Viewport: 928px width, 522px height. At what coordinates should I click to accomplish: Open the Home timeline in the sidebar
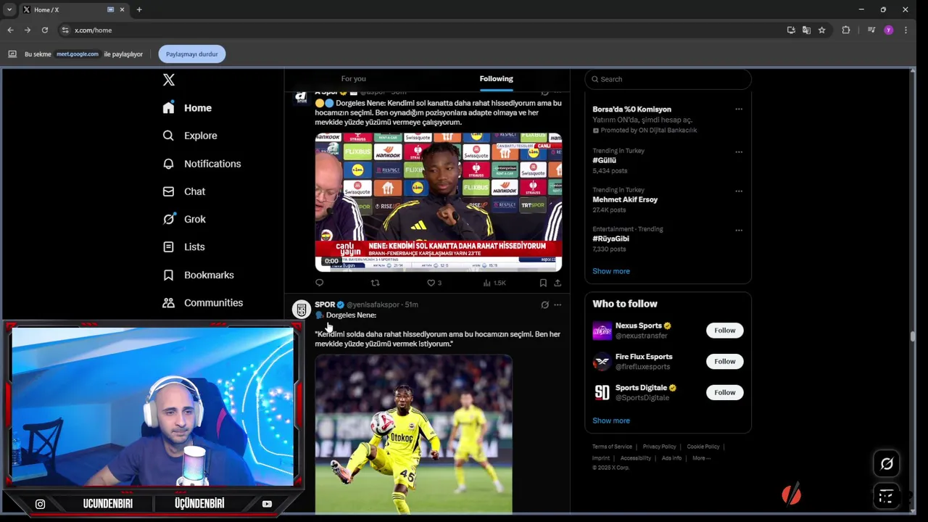tap(187, 108)
